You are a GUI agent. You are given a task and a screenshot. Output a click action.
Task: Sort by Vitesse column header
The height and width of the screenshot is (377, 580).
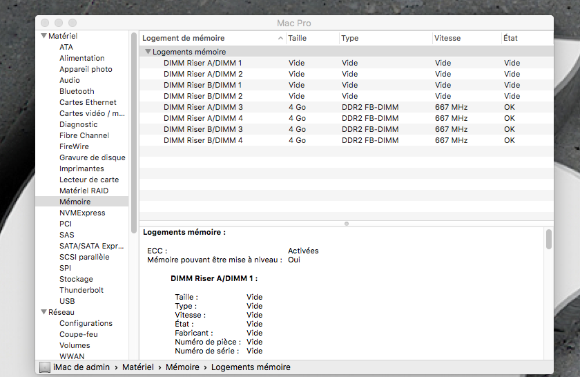coord(467,38)
